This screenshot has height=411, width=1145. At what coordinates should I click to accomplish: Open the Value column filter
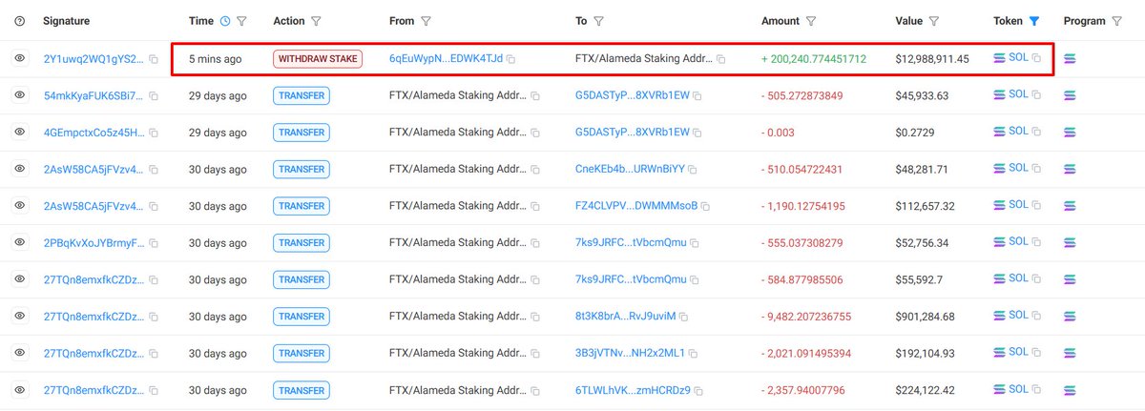click(x=934, y=21)
